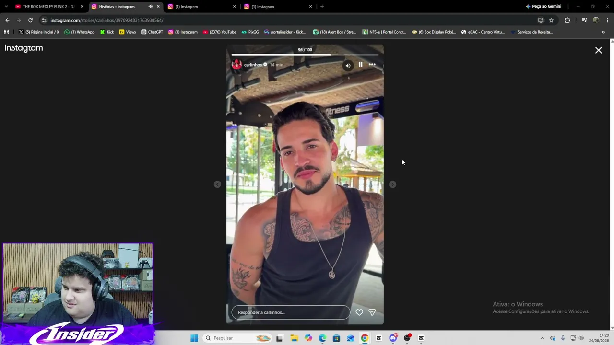Like the story with the heart icon
The image size is (614, 345).
click(x=359, y=312)
